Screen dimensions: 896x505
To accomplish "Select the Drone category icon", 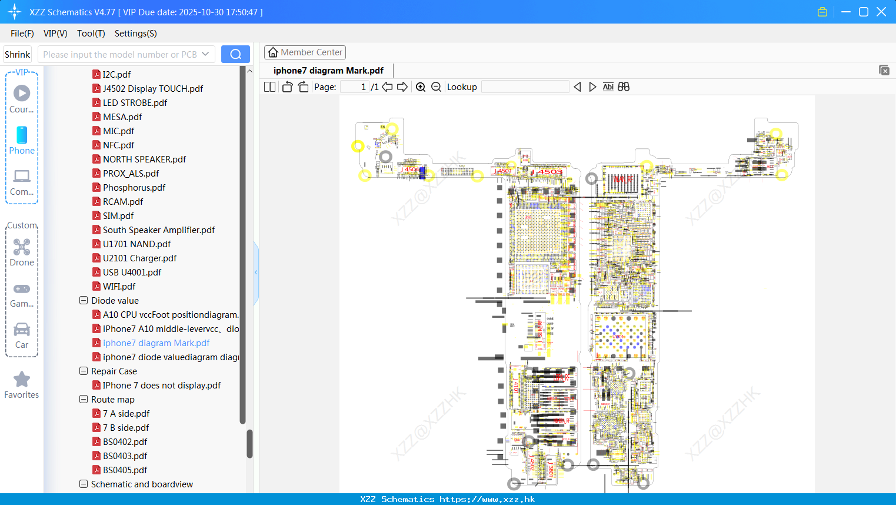I will [22, 247].
